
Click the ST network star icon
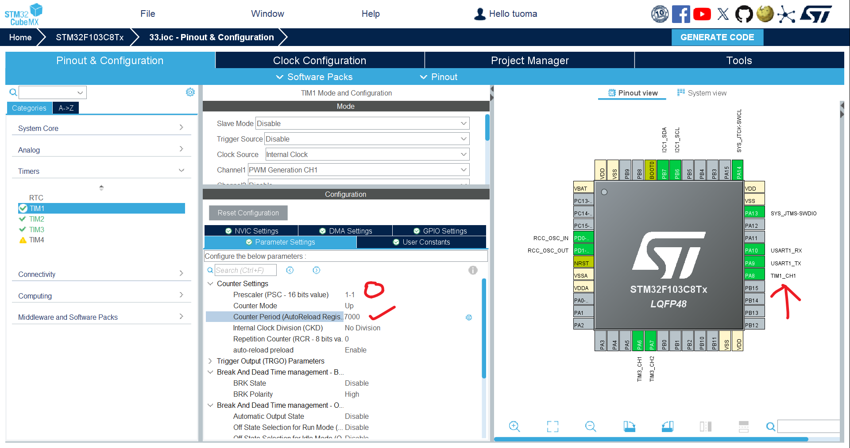point(786,14)
